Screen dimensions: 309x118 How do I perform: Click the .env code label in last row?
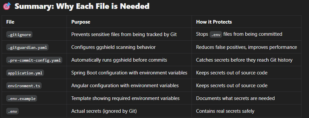click(12, 111)
